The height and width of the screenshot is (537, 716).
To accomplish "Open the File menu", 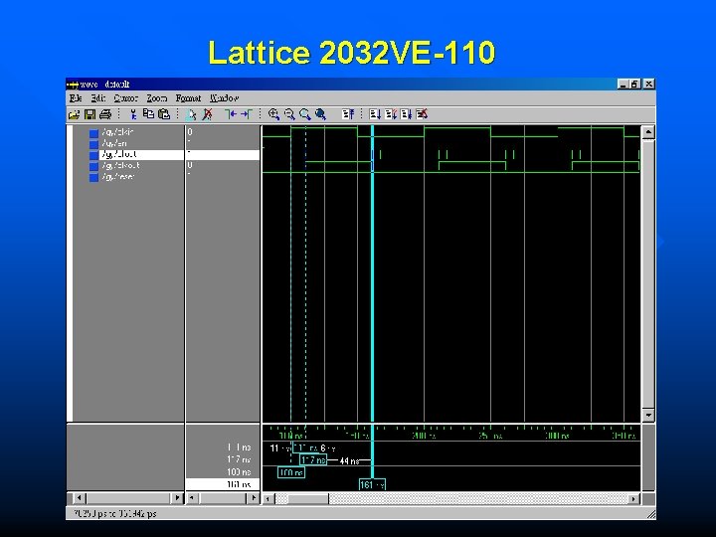I will click(76, 98).
